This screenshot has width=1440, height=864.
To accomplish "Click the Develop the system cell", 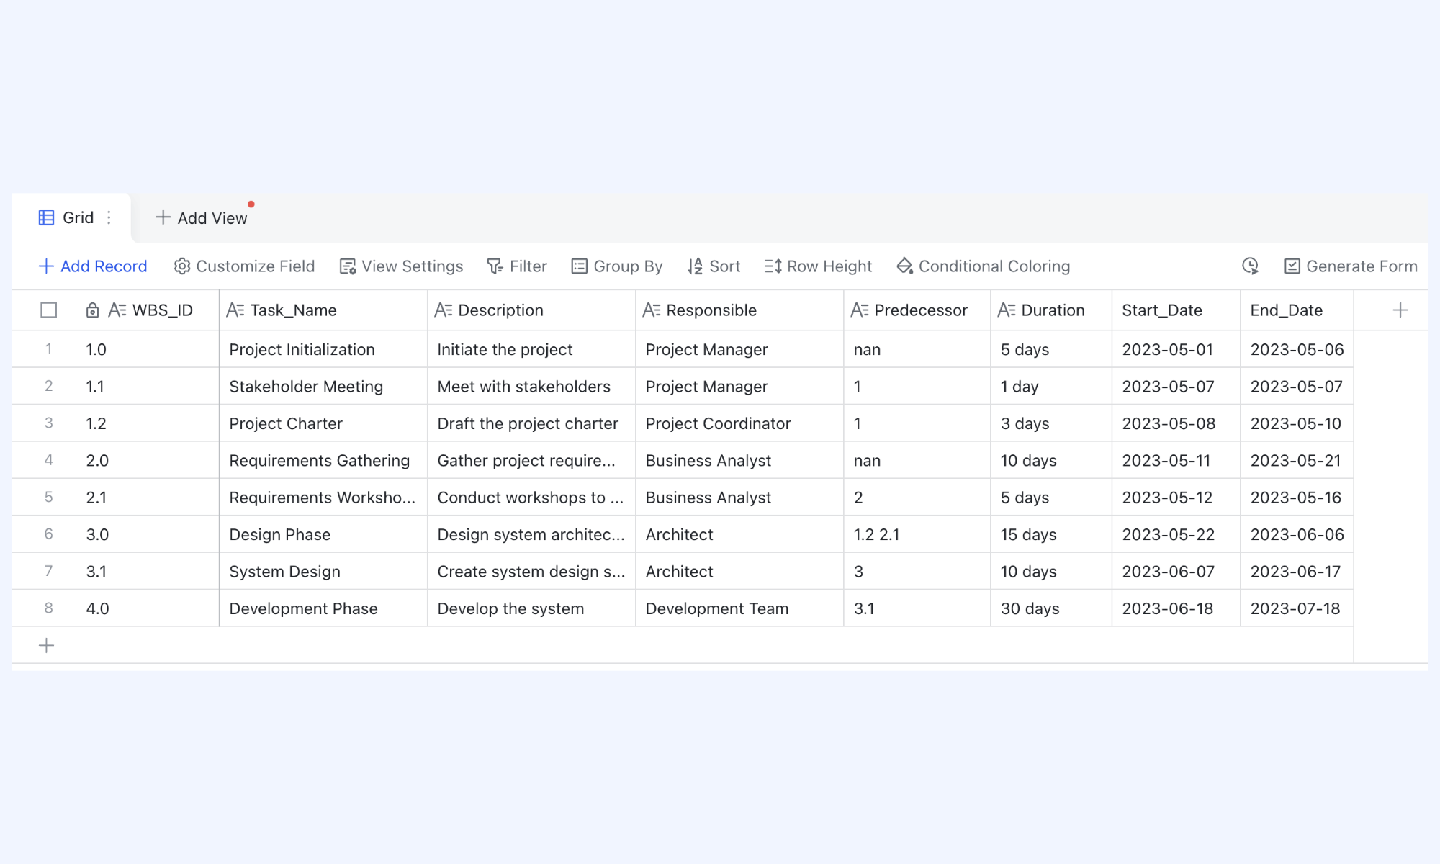I will click(x=531, y=608).
